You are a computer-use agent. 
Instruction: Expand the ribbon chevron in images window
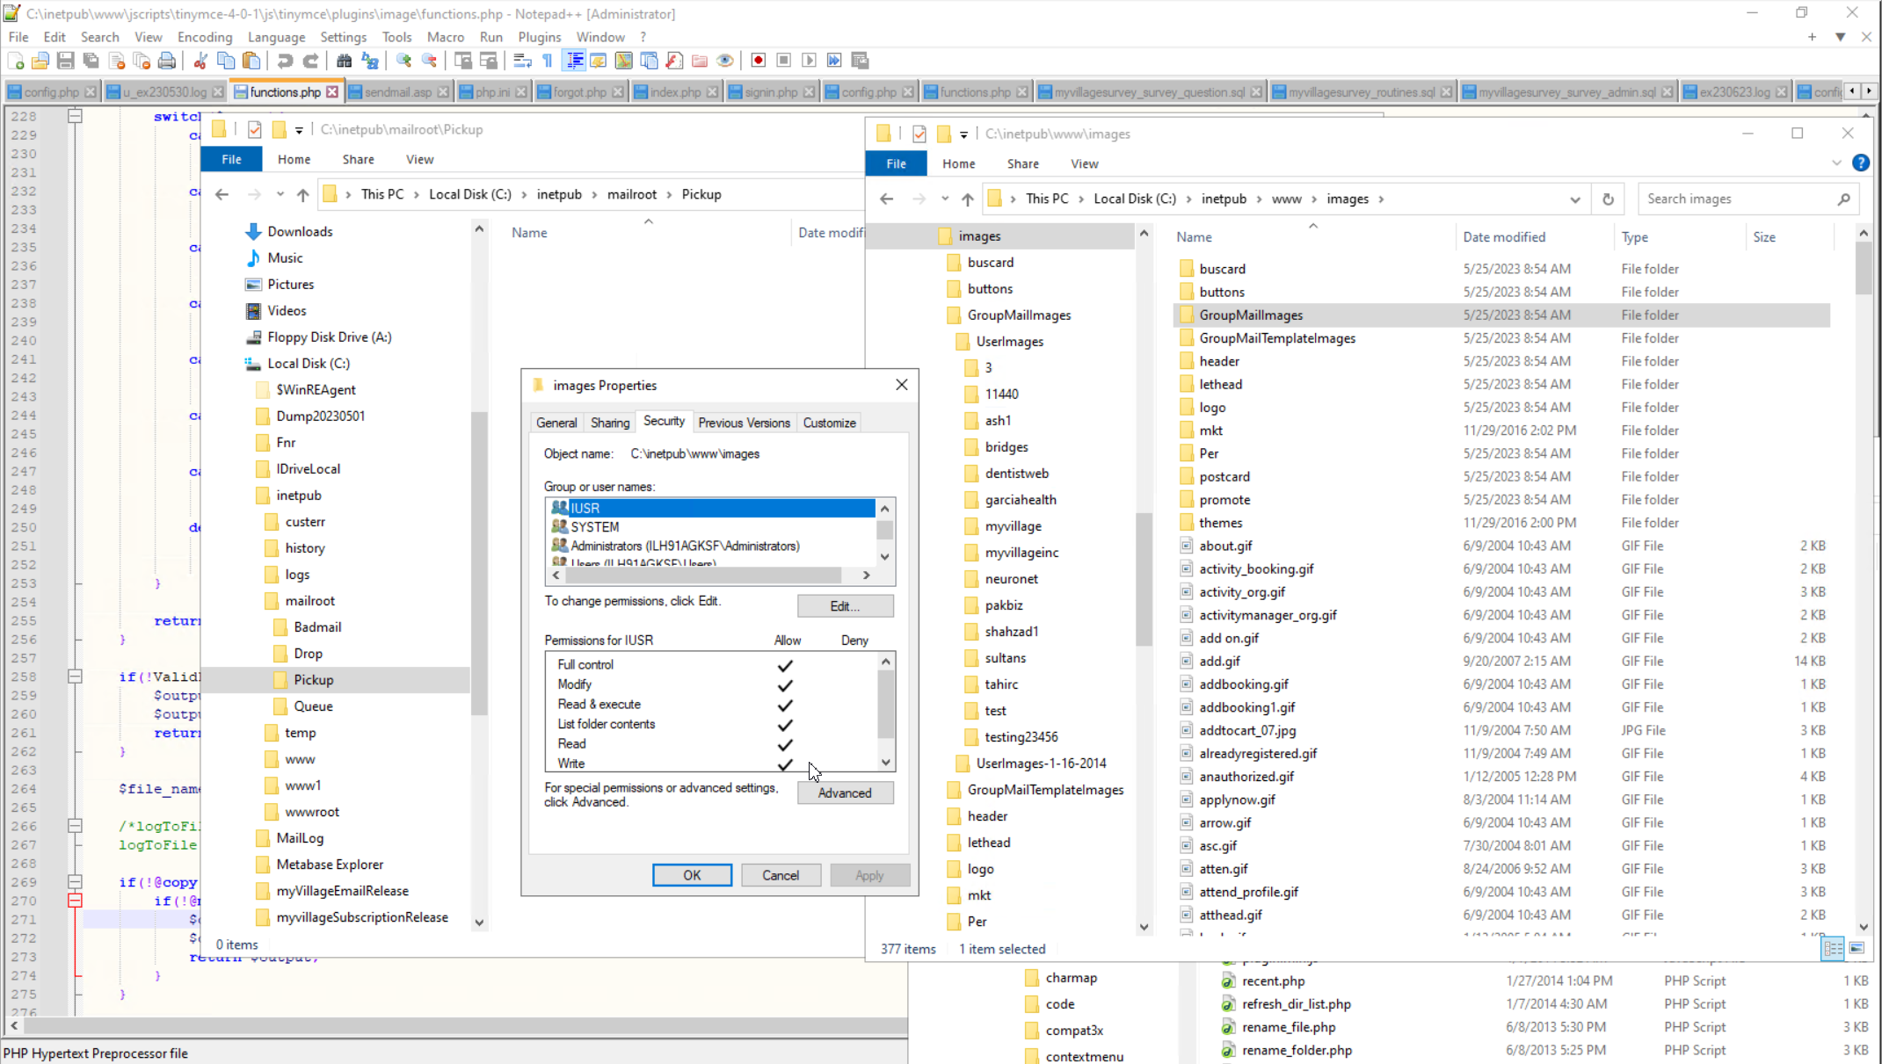pos(1836,163)
